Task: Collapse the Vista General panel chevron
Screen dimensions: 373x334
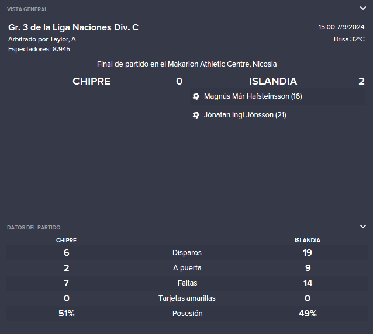Action: [363, 8]
